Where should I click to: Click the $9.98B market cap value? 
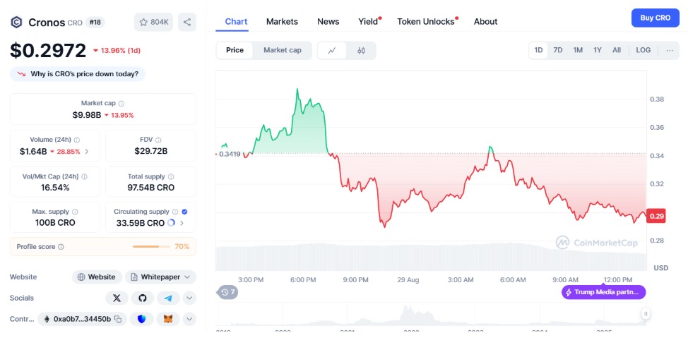tap(87, 115)
